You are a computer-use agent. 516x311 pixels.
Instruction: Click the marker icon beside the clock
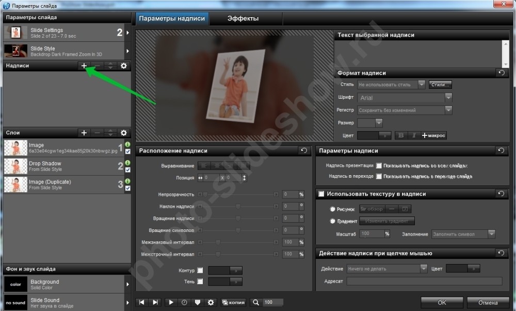198,302
